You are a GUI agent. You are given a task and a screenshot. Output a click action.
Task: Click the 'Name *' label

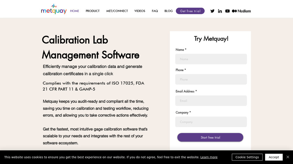point(181,50)
